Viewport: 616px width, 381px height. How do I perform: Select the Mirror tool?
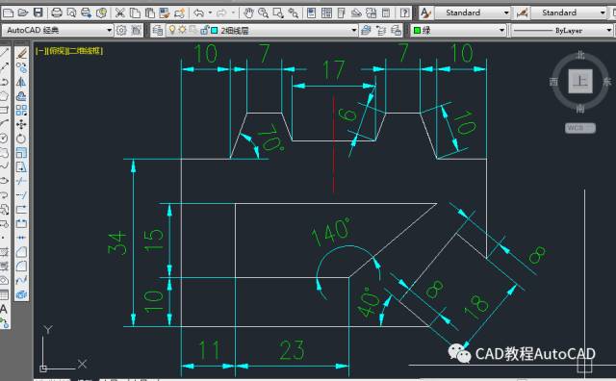click(21, 82)
